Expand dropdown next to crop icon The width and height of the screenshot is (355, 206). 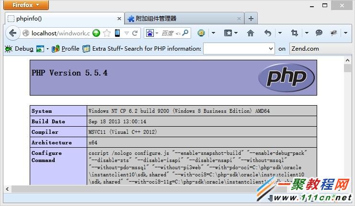[x=307, y=33]
